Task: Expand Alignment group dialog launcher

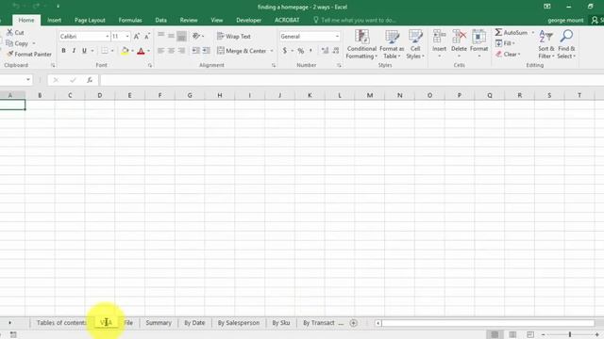Action: tap(274, 65)
